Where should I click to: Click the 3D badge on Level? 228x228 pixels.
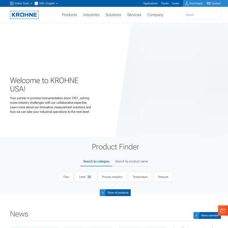89,177
